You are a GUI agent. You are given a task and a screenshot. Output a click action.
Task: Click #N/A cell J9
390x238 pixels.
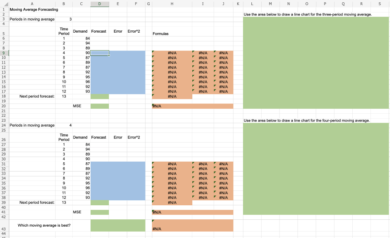pos(223,53)
